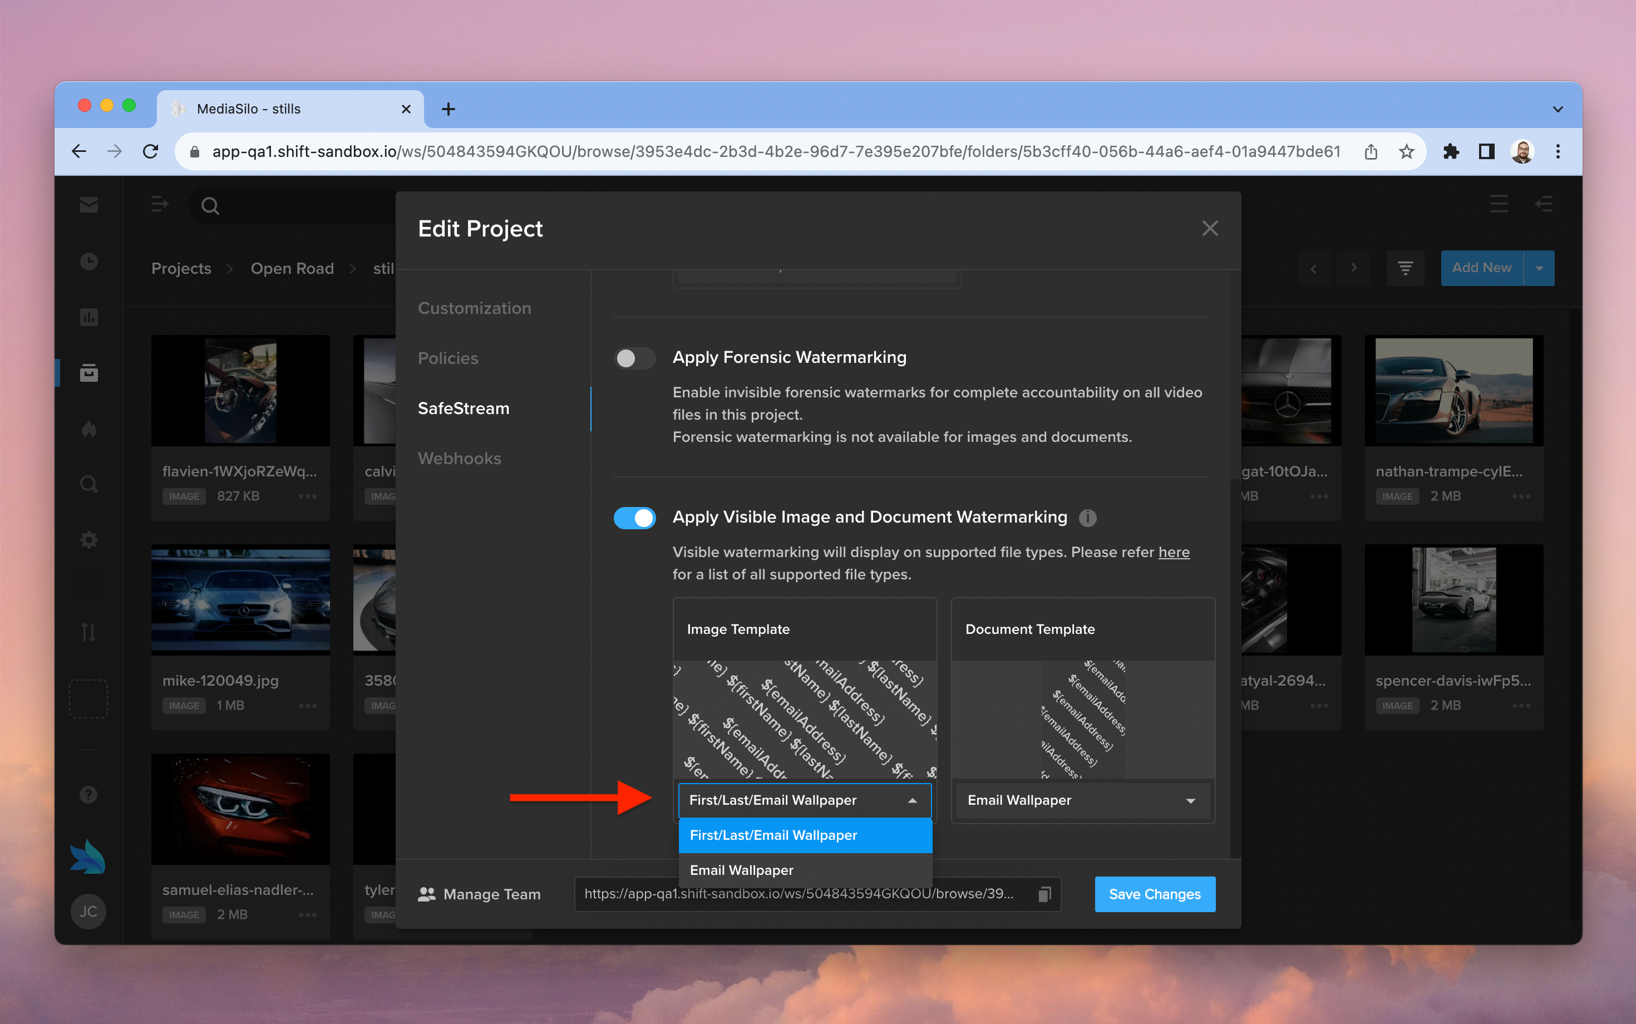Switch to list view icon

[x=1499, y=204]
